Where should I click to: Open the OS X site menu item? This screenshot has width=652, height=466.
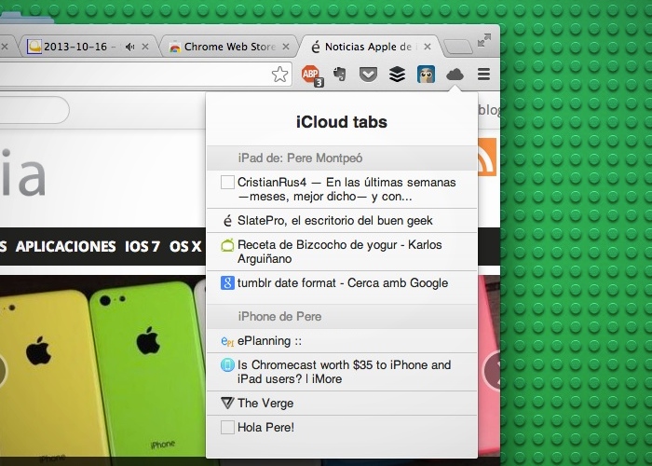185,246
